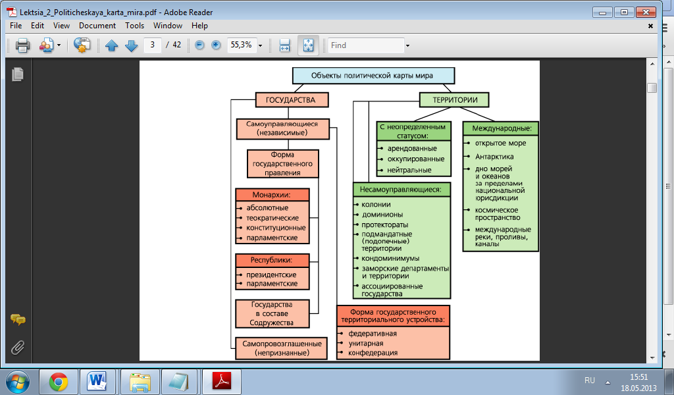The width and height of the screenshot is (674, 395).
Task: Click the total pages label '/ 42'
Action: click(x=174, y=45)
